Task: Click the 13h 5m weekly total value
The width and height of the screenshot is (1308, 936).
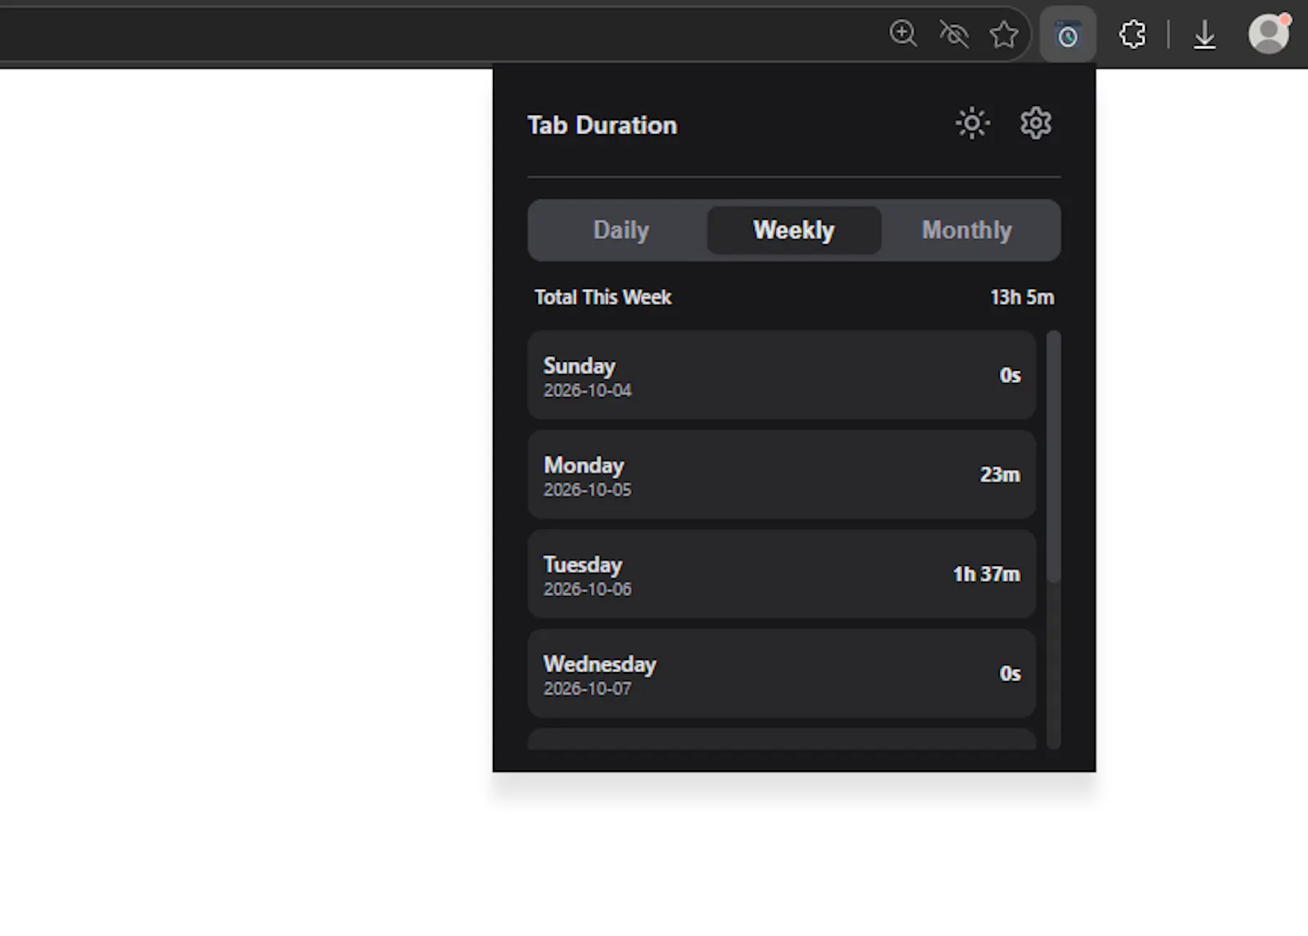Action: coord(1022,297)
